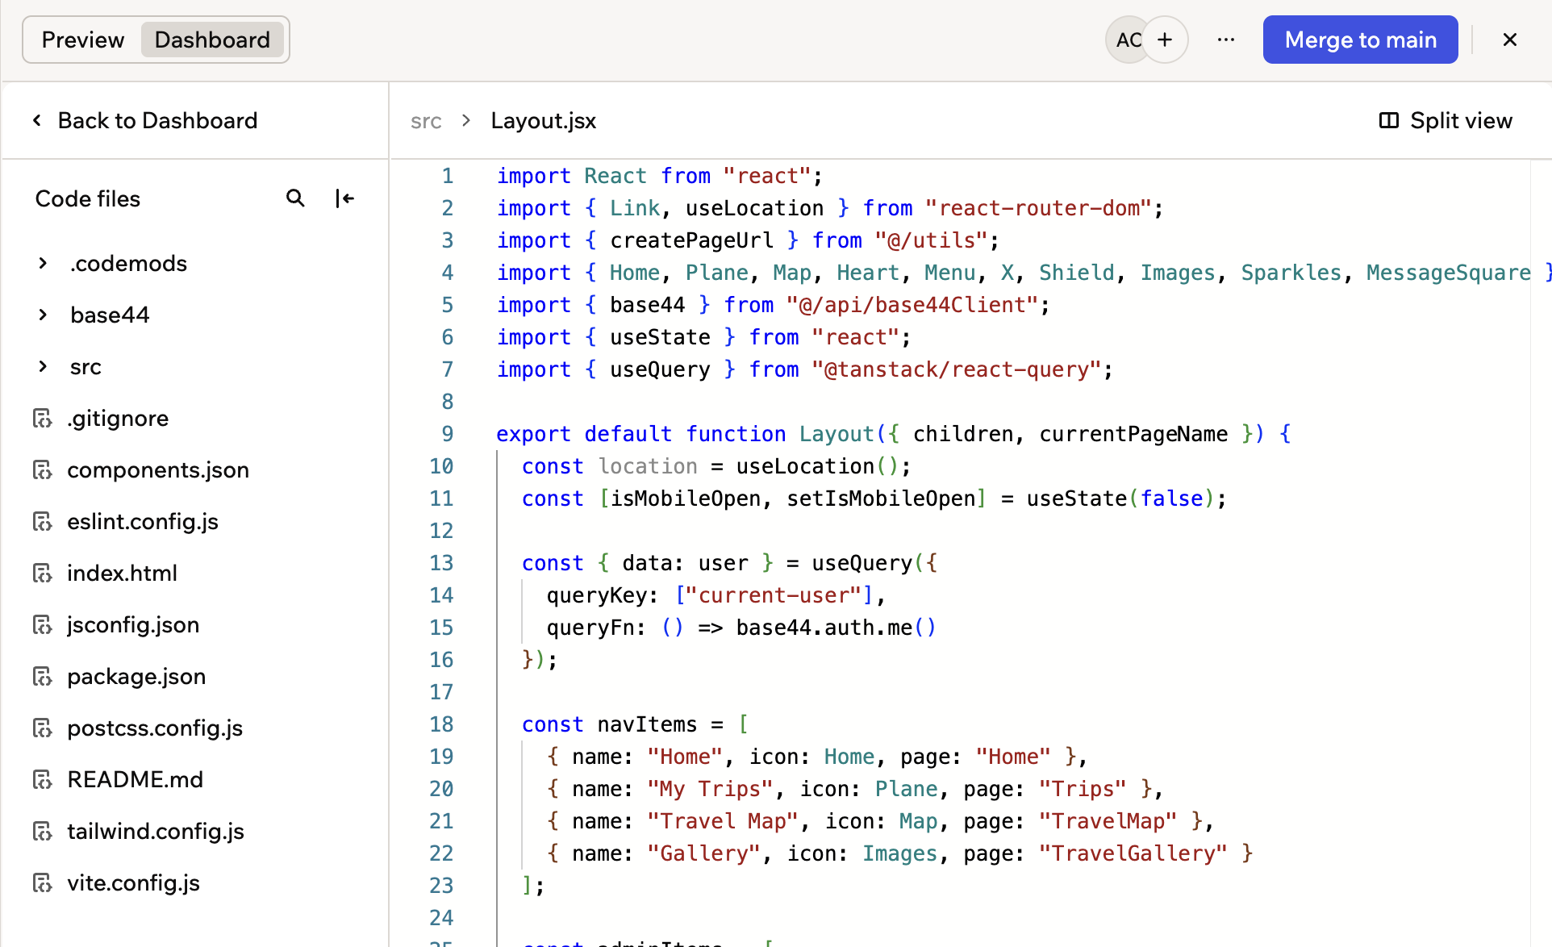Expand the base44 folder chevron
This screenshot has height=947, width=1552.
(x=43, y=315)
